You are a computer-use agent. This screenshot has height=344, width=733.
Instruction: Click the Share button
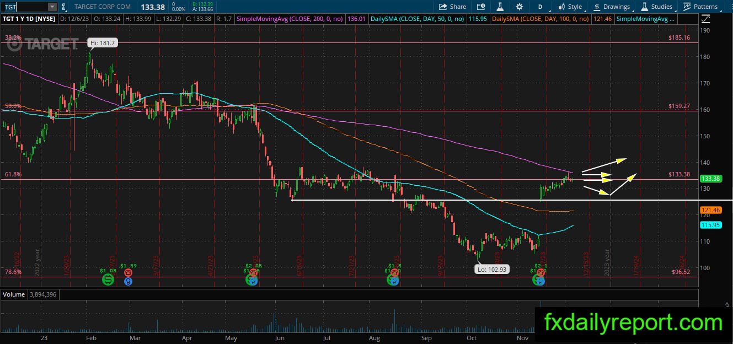coord(453,7)
